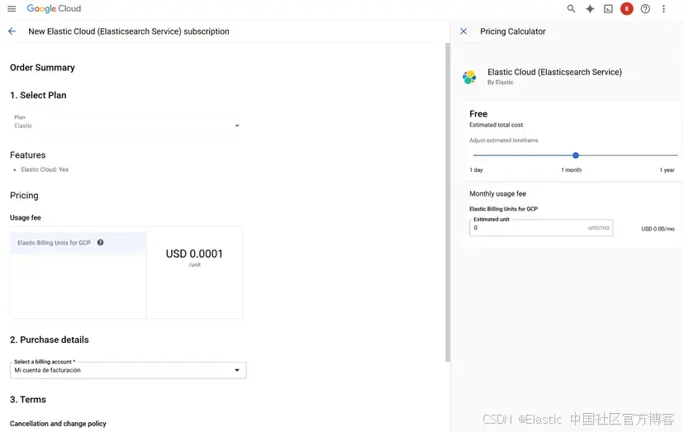Click the page vertical scrollbar
Image resolution: width=684 pixels, height=432 pixels.
[x=448, y=202]
